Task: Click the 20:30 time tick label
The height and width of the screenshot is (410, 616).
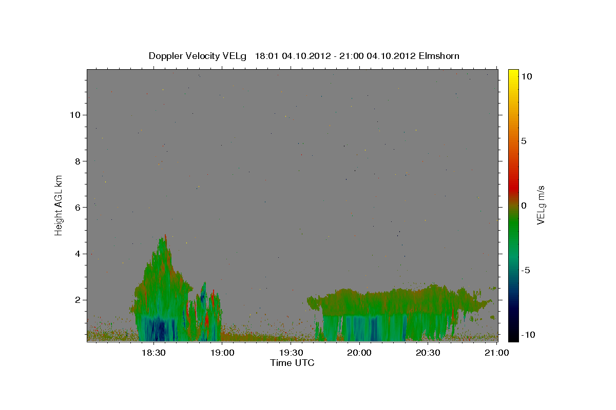Action: 428,353
